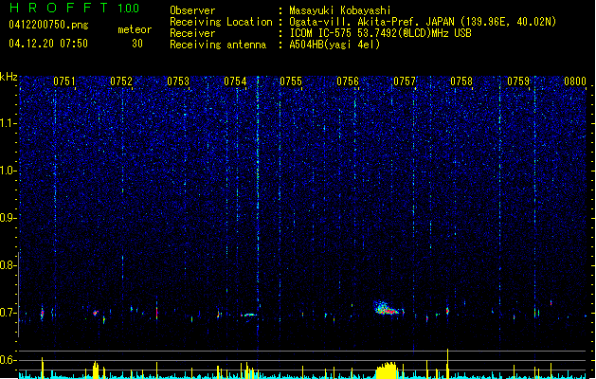Click the HROFFT title text

point(59,8)
